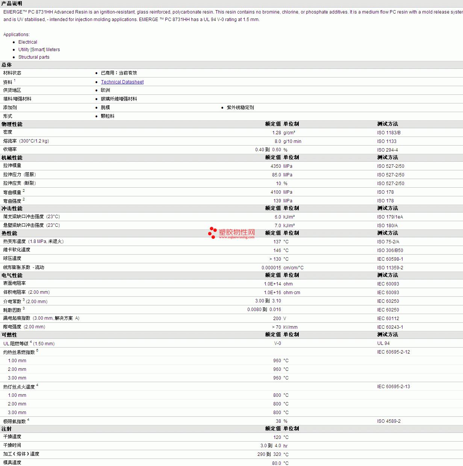Select the flexural strength value "139"
This screenshot has width=463, height=466.
(x=277, y=201)
